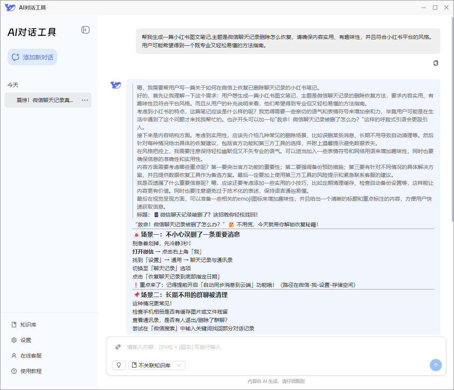454x390 pixels.
Task: Click the attachment link icon in input box
Action: [x=118, y=347]
